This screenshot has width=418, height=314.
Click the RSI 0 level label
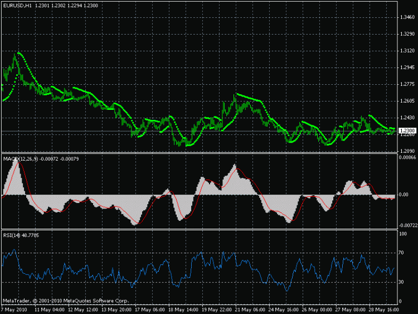tap(400, 302)
